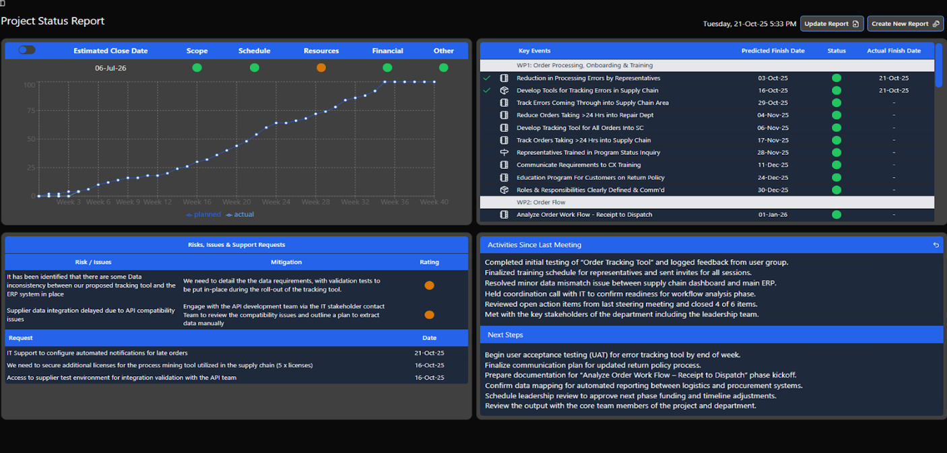Open the refresh icon in Activities Since Last Meeting header

click(x=936, y=245)
